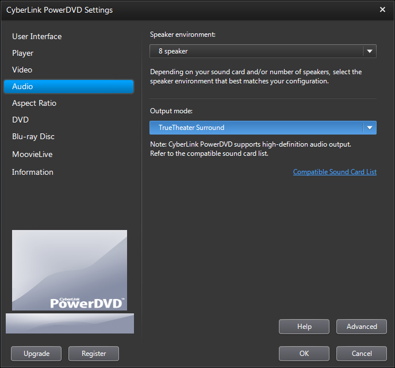
Task: Open the Advanced audio settings
Action: point(362,327)
